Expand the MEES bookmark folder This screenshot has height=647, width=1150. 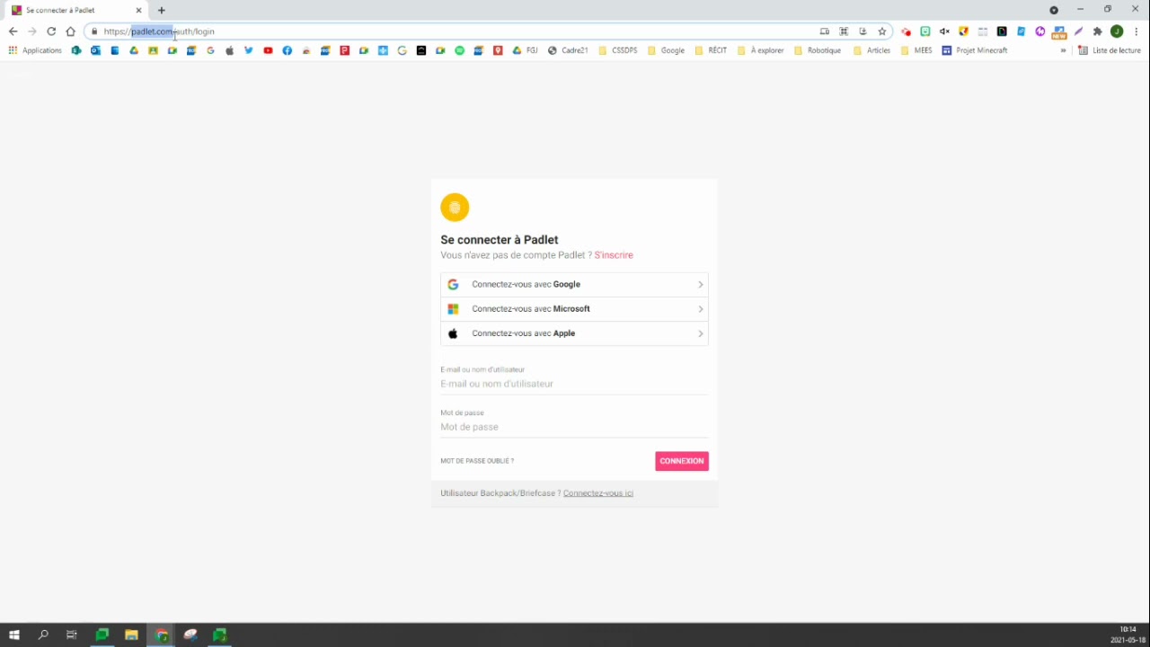point(916,50)
